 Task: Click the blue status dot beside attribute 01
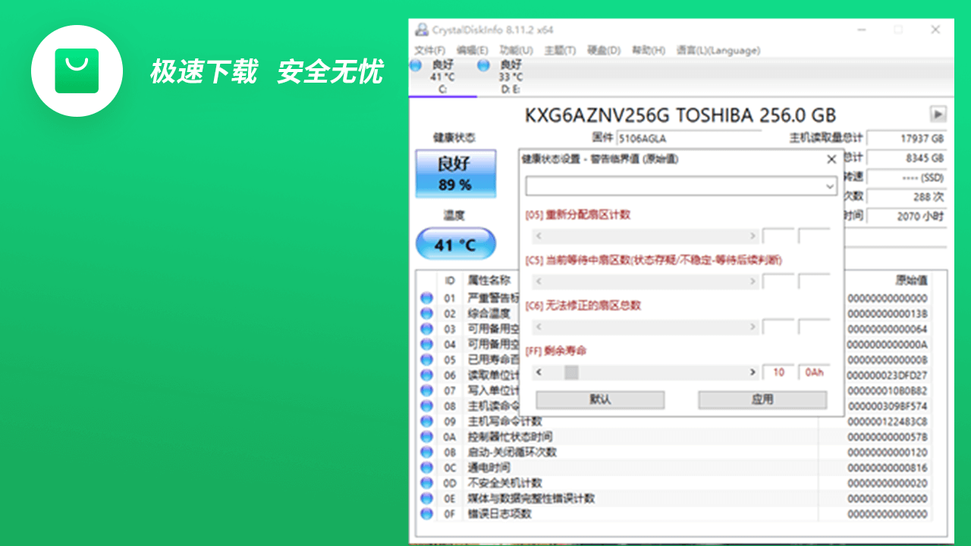coord(426,297)
